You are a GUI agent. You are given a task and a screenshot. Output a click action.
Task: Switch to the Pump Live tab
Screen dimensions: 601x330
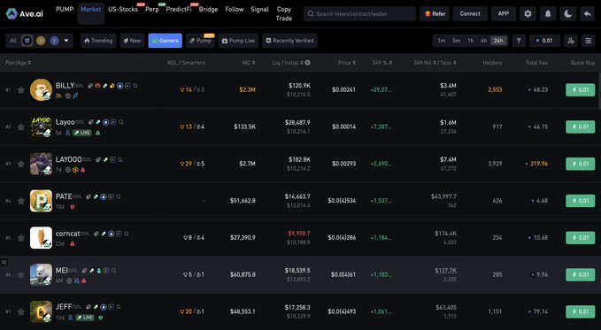pyautogui.click(x=238, y=41)
